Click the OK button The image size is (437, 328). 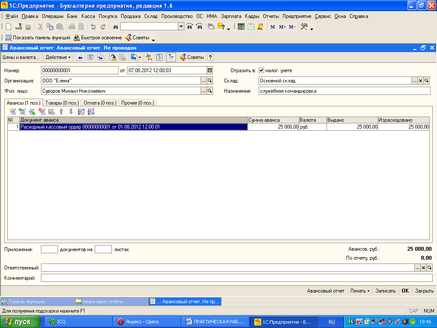click(405, 290)
